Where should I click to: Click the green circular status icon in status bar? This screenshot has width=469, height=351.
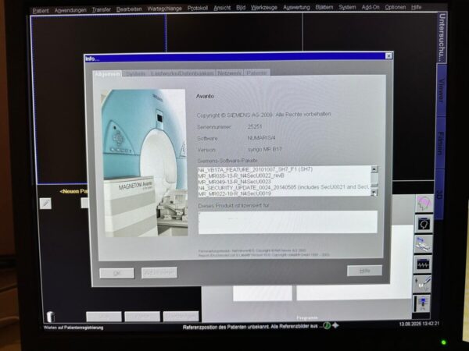point(327,325)
